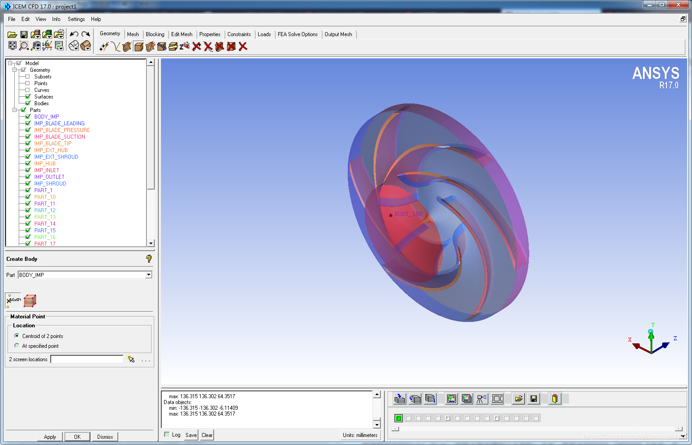Collapse the Model tree node
Image resolution: width=692 pixels, height=445 pixels.
click(x=10, y=63)
